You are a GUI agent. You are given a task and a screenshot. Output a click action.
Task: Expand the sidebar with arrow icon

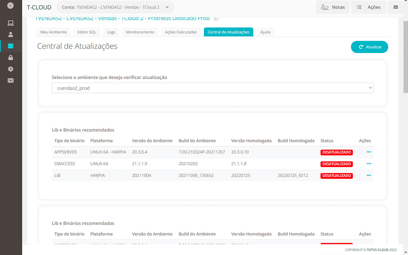10,5
